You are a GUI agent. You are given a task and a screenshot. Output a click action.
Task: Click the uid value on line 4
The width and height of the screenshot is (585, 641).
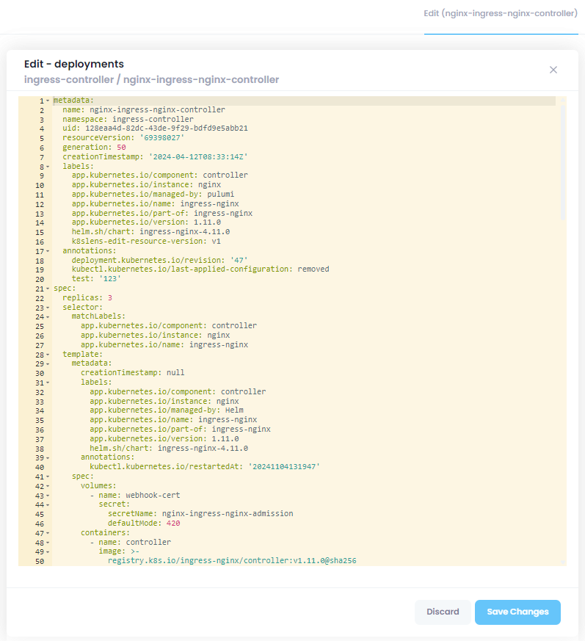tap(167, 128)
